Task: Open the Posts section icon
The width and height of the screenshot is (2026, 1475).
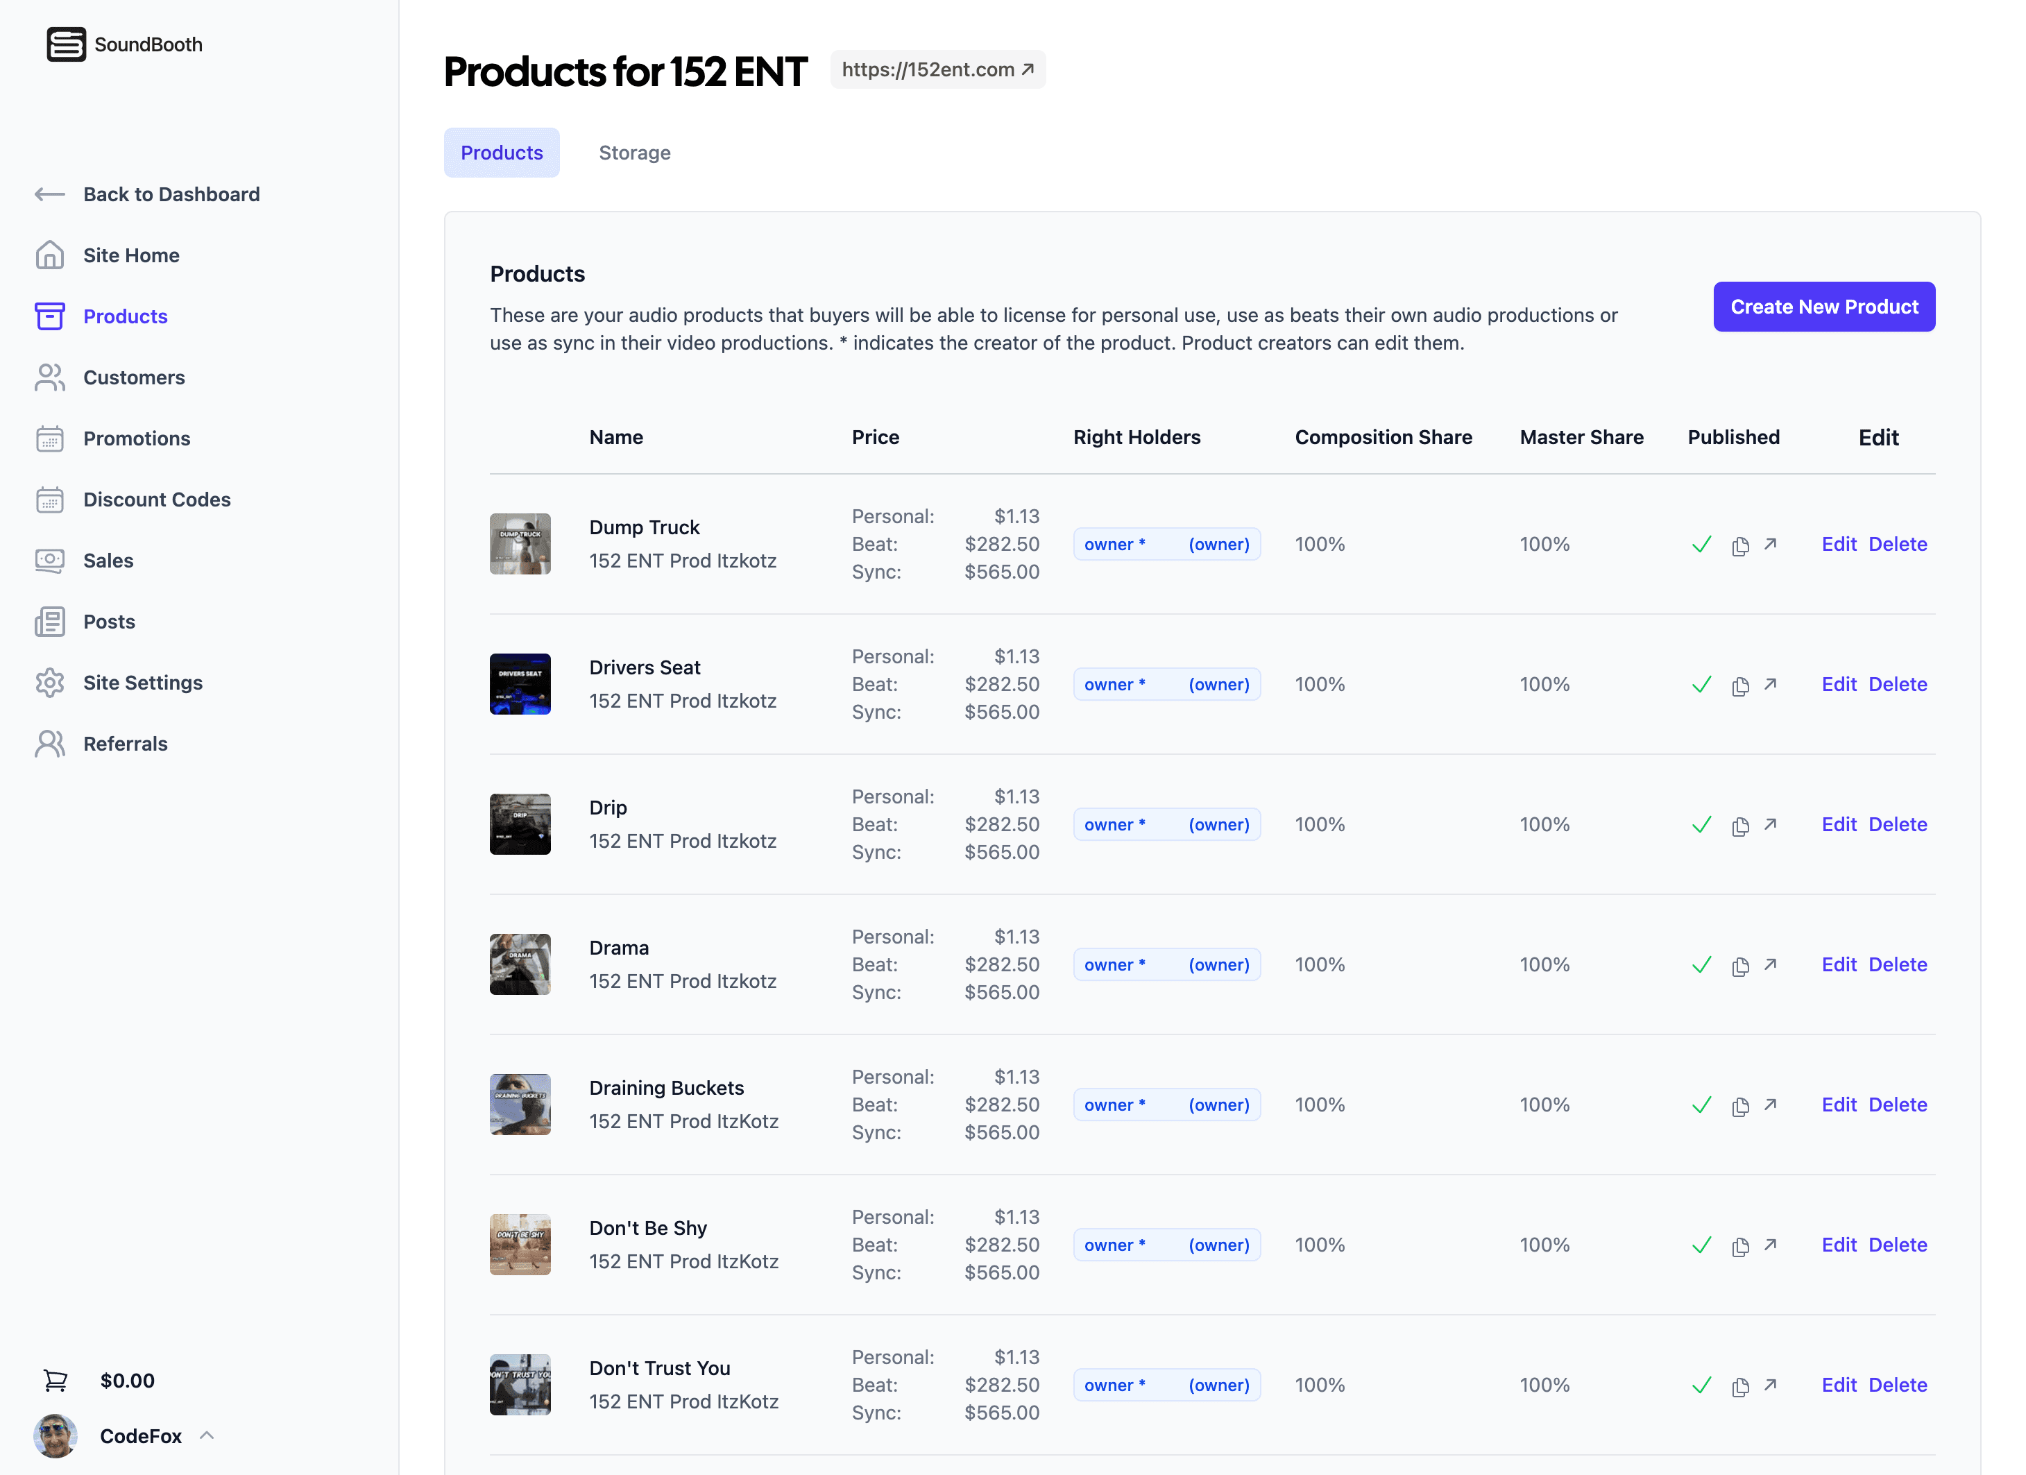Action: tap(49, 621)
